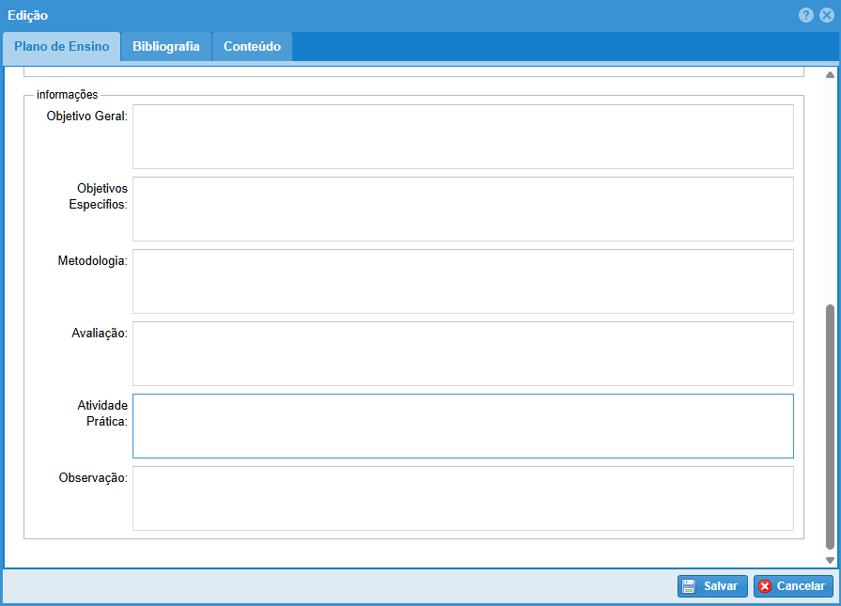The height and width of the screenshot is (606, 841).
Task: Click the scrollbar up arrow
Action: coord(830,74)
